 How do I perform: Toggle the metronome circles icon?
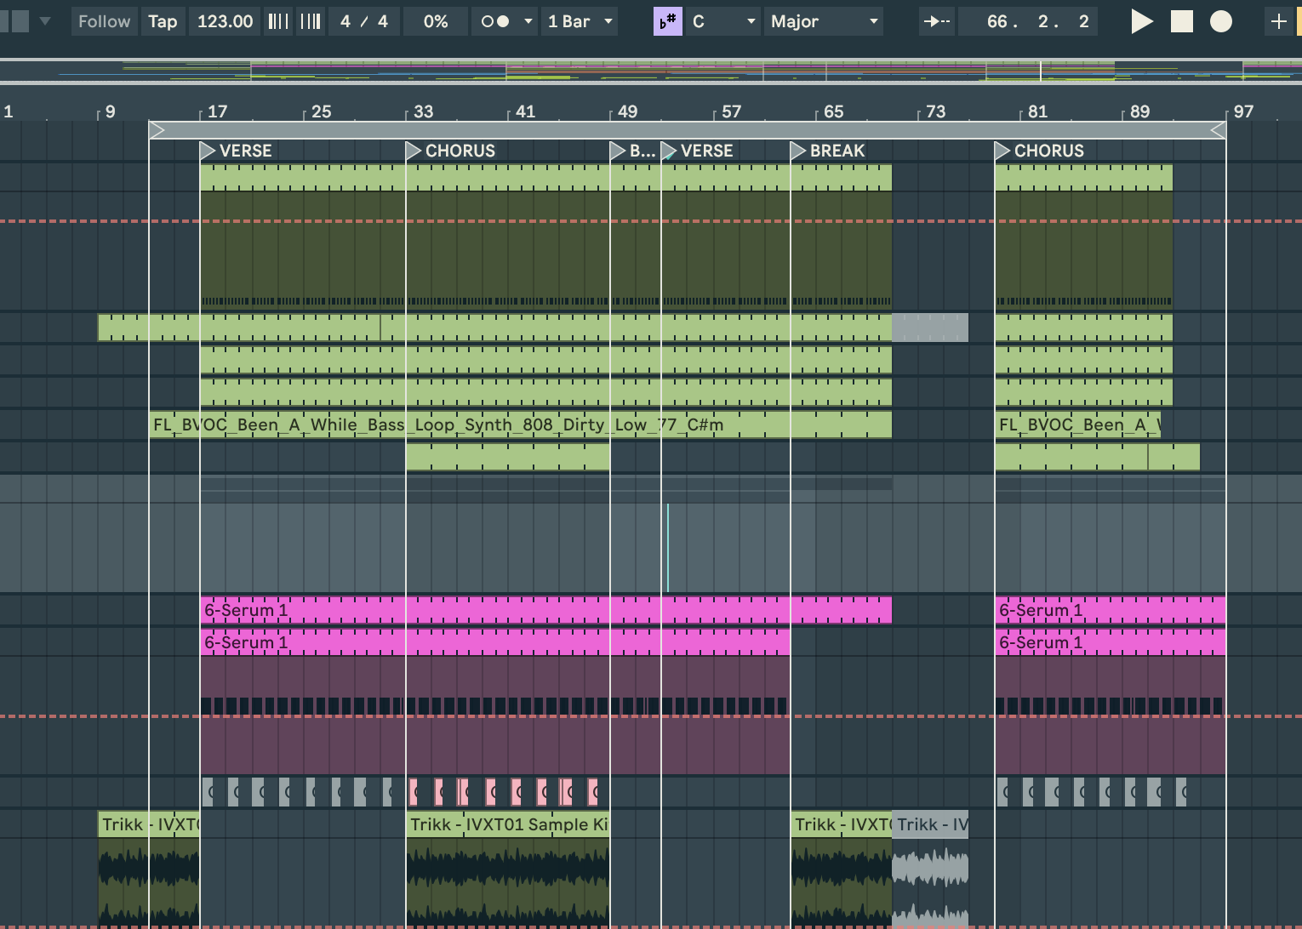[x=495, y=21]
